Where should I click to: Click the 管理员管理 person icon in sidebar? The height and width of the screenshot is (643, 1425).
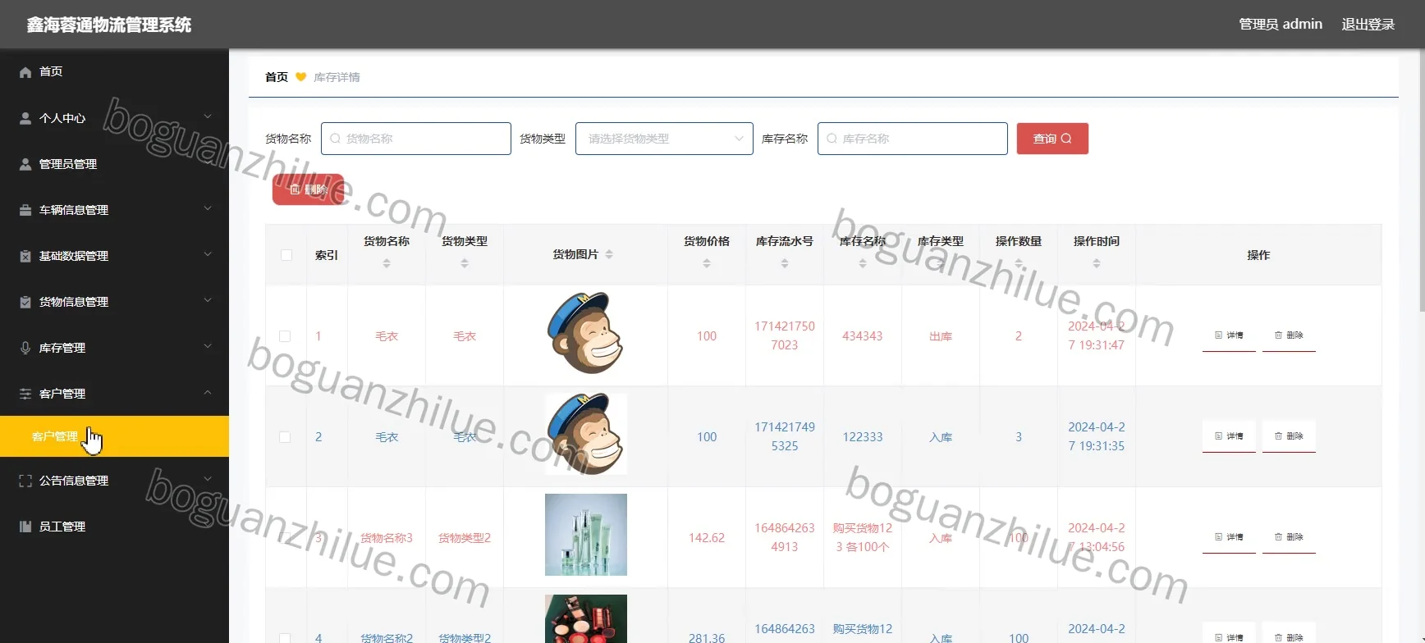(25, 164)
